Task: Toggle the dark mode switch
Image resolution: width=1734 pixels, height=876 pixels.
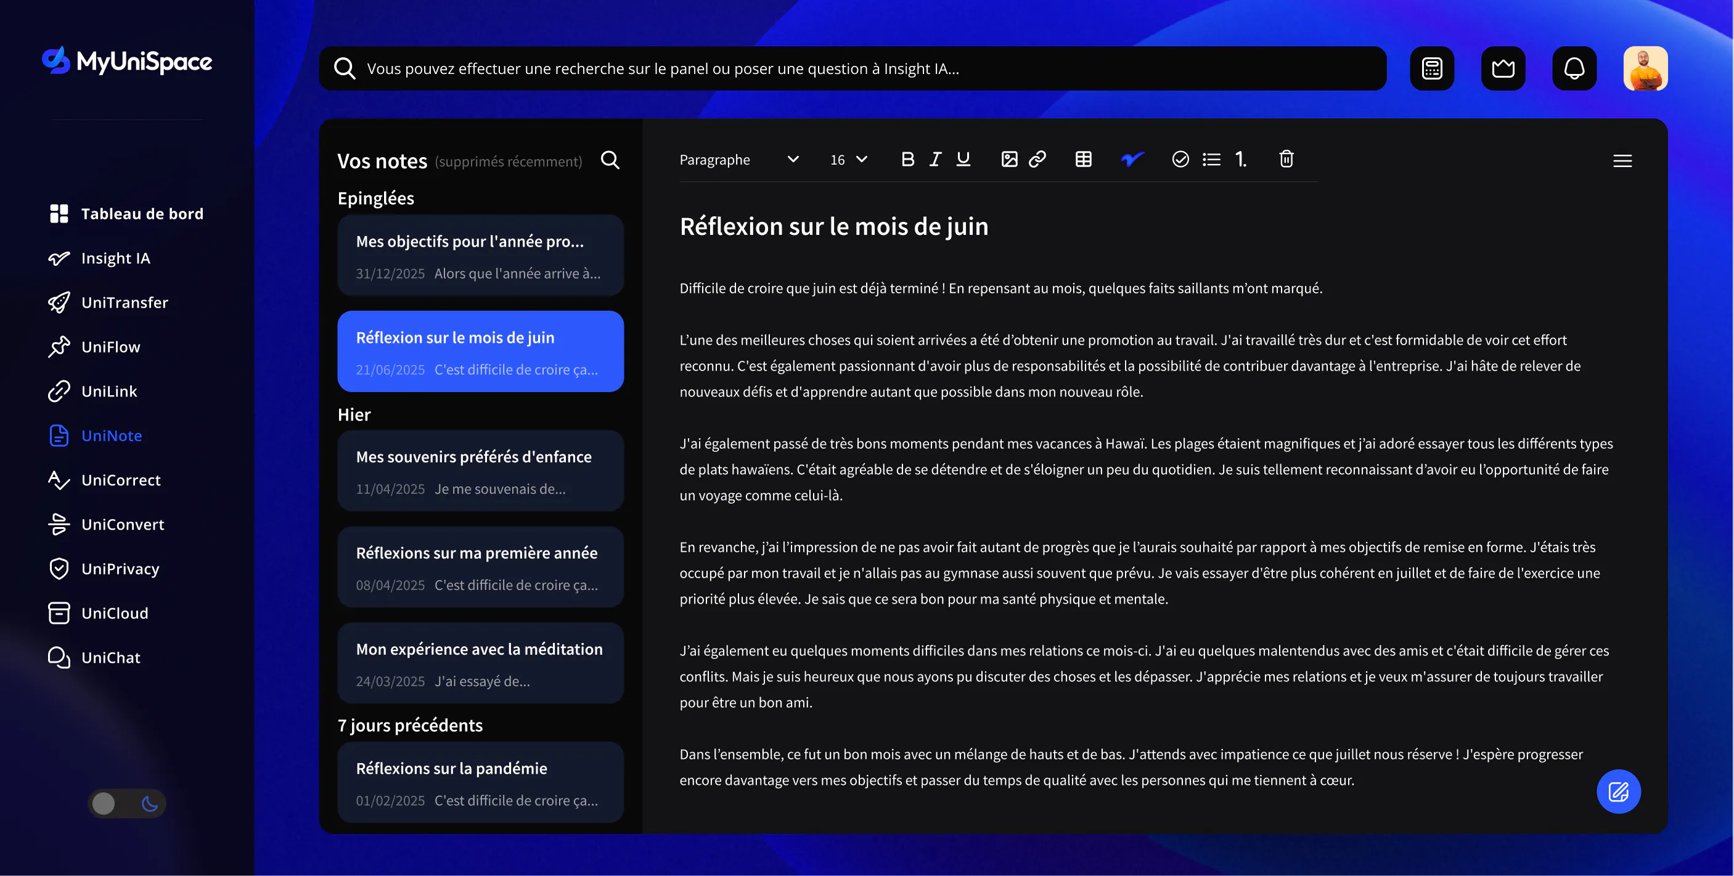Action: point(126,803)
